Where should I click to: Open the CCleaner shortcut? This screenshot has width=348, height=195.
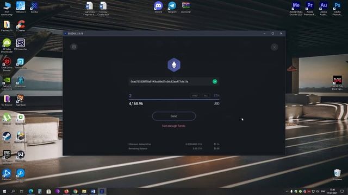click(21, 26)
